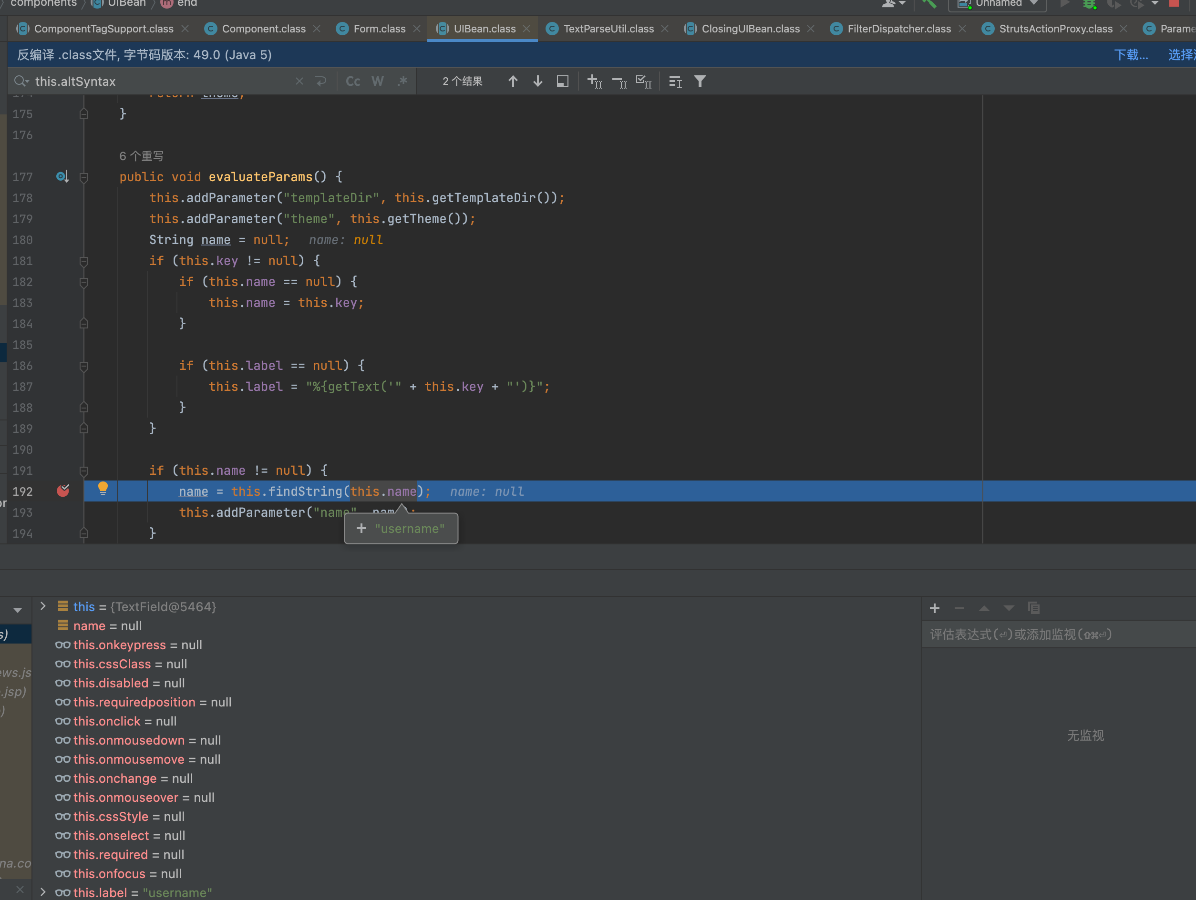Select the this.cssStyle = null row

pos(476,816)
